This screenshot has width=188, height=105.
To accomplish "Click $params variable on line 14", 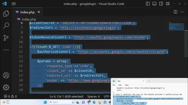I will point(44,61).
